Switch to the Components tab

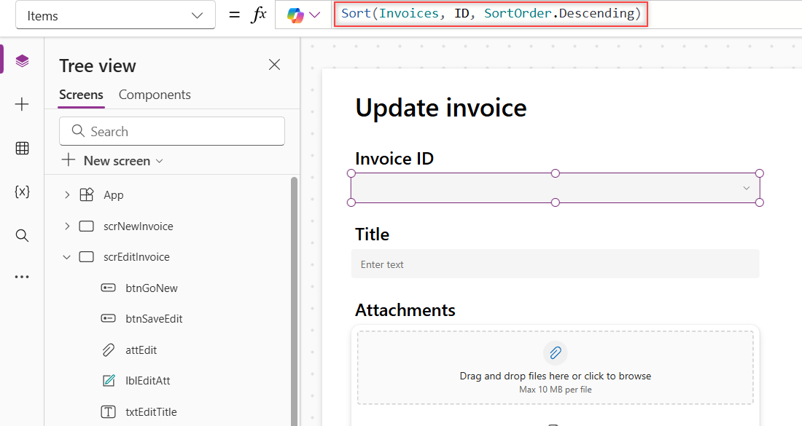coord(155,95)
